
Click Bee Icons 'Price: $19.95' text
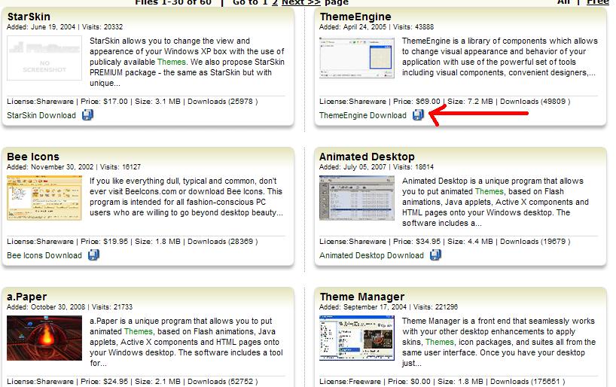tap(104, 241)
